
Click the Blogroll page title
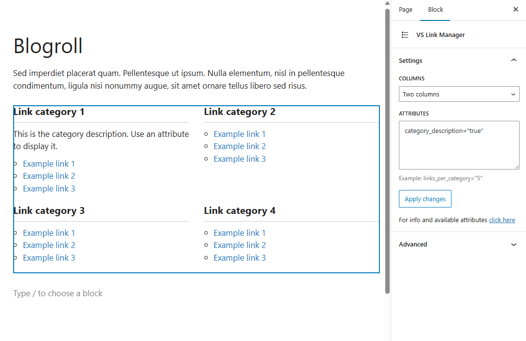coord(48,46)
